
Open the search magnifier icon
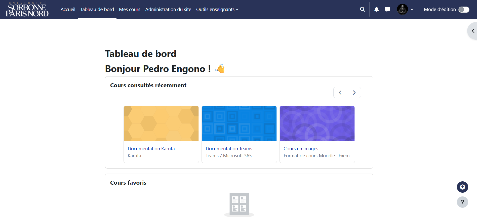pyautogui.click(x=362, y=9)
